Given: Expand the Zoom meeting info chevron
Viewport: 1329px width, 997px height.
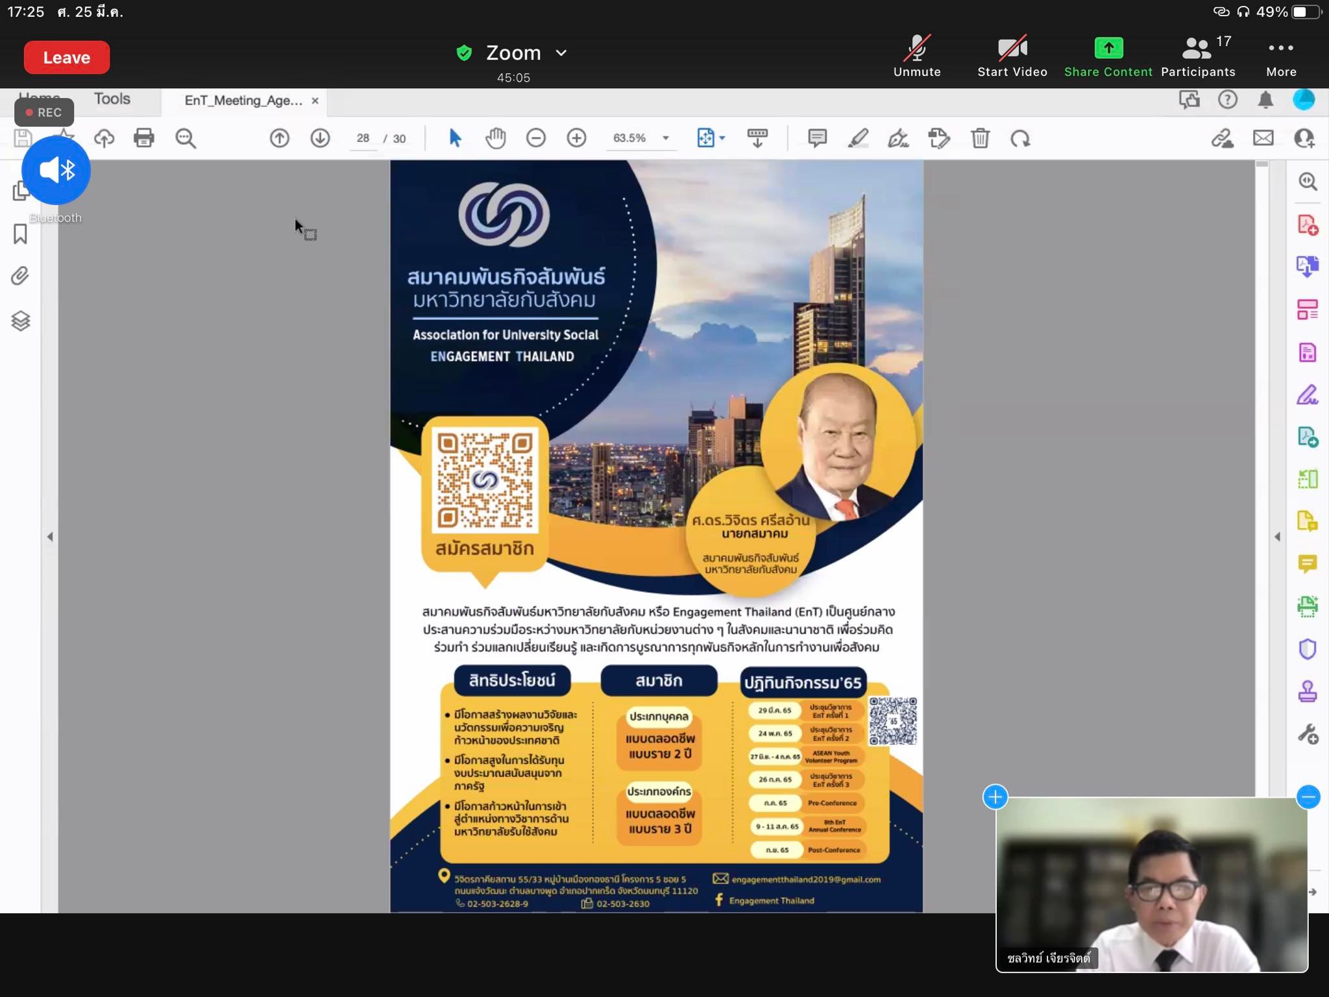Looking at the screenshot, I should pyautogui.click(x=561, y=53).
